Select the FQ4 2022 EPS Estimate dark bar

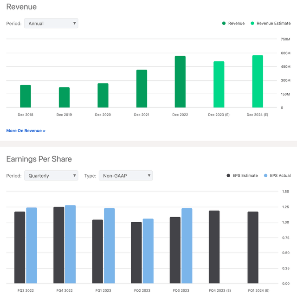[x=59, y=245]
